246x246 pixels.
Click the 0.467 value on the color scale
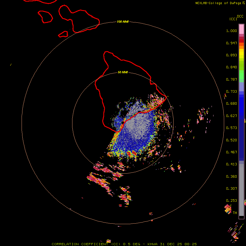(x=232, y=152)
